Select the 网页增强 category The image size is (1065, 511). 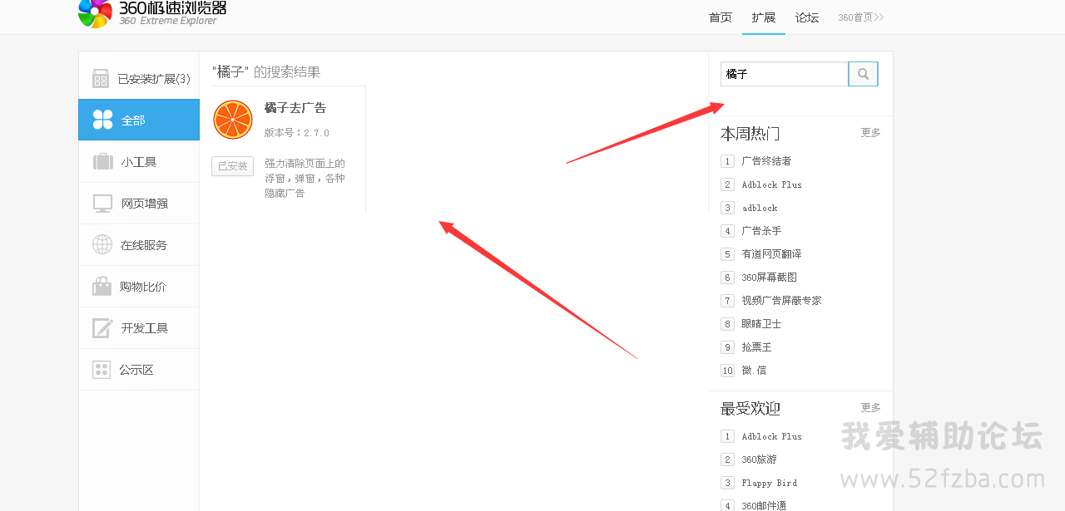point(139,204)
